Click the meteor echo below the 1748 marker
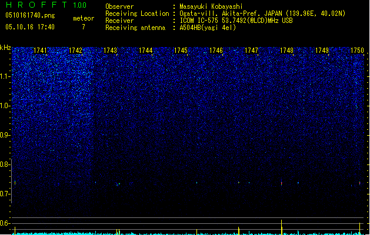The image size is (370, 235). pyautogui.click(x=282, y=183)
